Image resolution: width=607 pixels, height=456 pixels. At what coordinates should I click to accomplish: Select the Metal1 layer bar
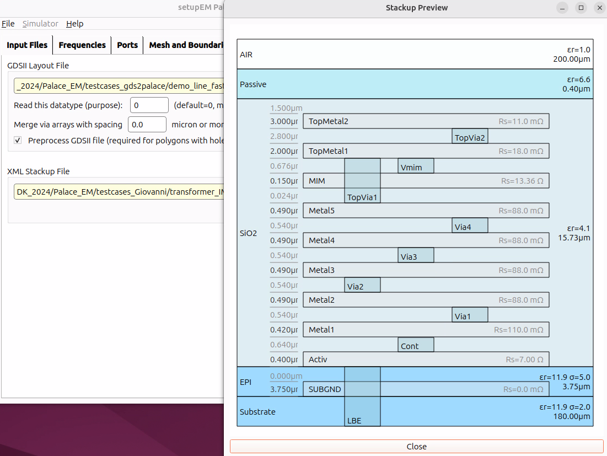426,330
